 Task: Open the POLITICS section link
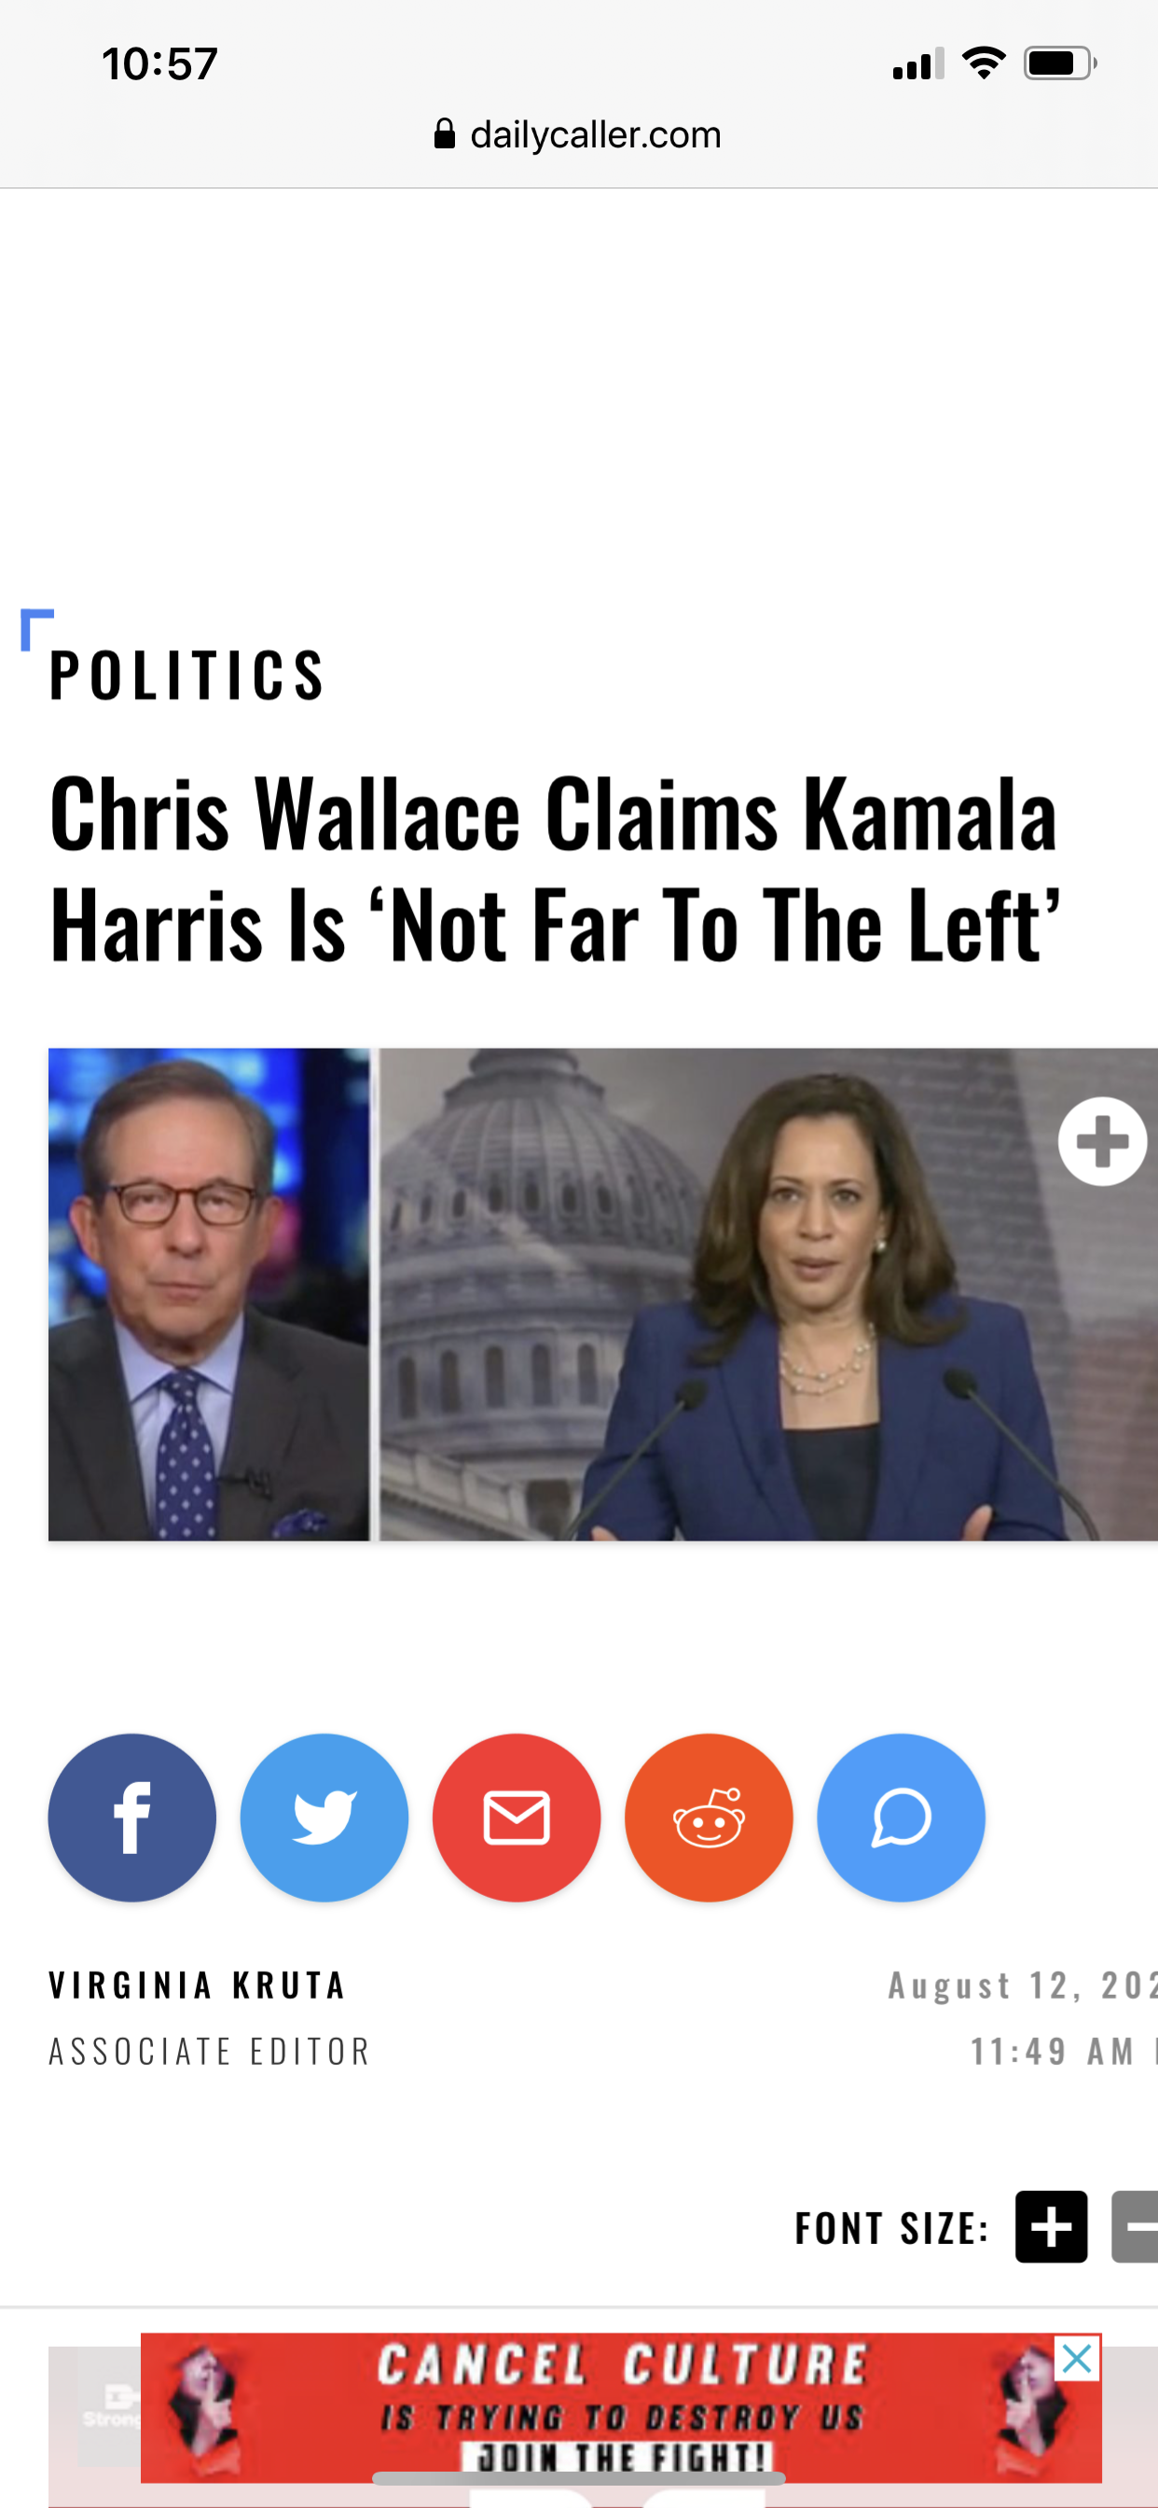186,676
